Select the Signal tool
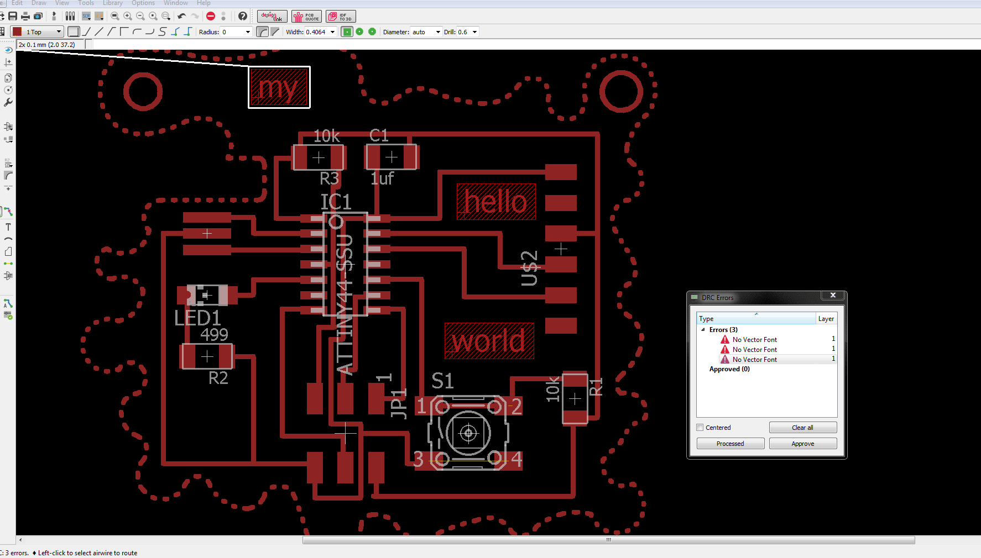The width and height of the screenshot is (981, 558). coord(8,264)
